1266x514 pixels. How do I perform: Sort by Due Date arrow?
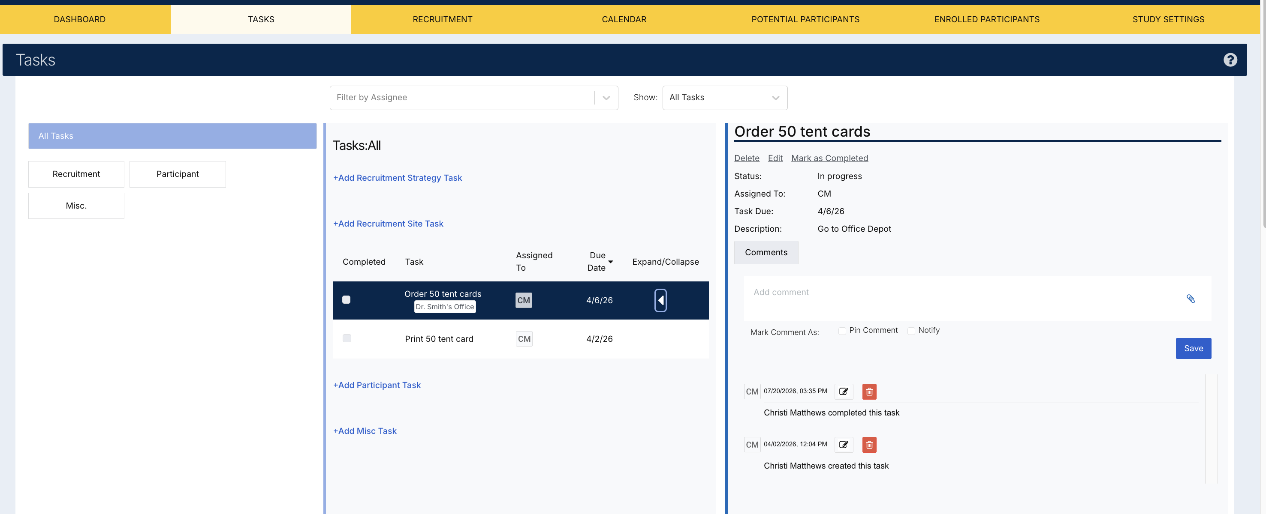pos(610,262)
